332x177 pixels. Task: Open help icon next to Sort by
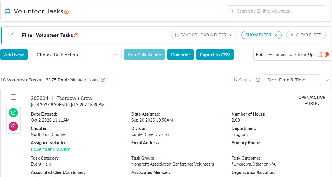tap(258, 80)
